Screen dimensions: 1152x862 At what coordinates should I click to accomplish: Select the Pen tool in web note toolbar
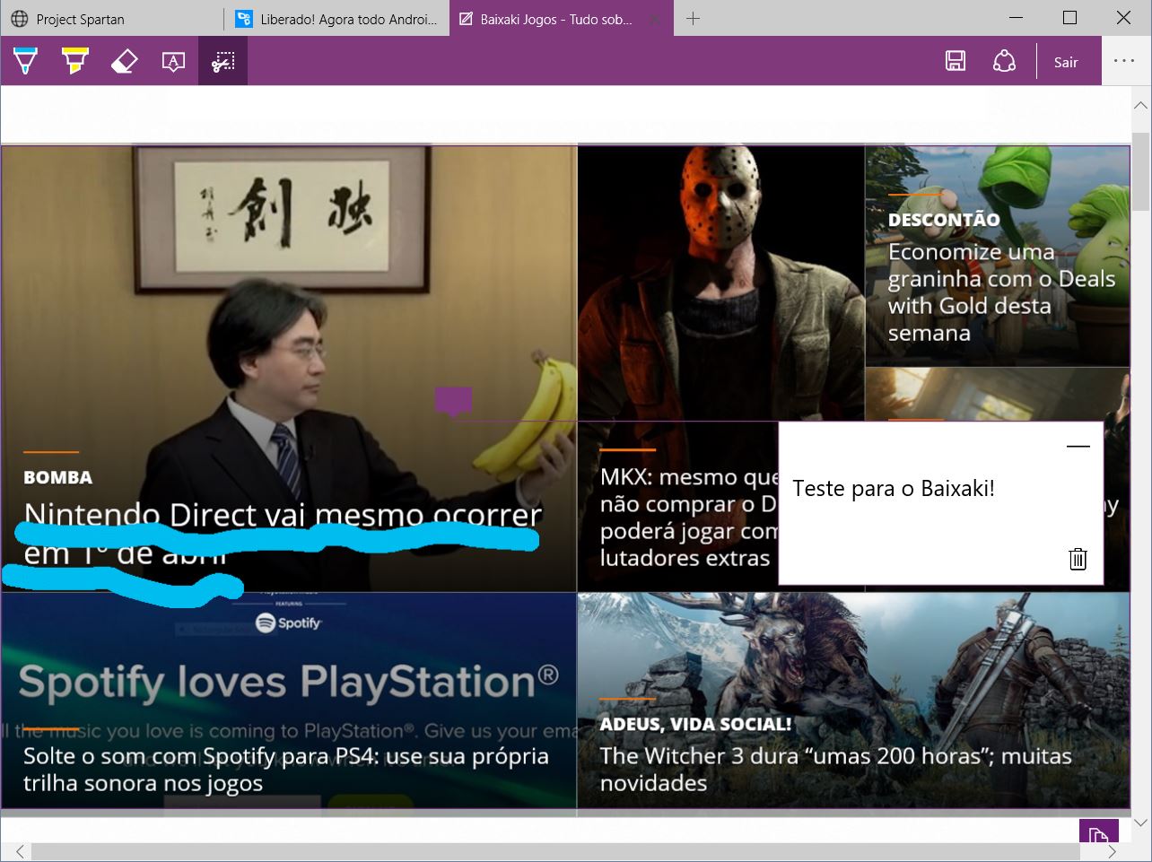point(25,61)
